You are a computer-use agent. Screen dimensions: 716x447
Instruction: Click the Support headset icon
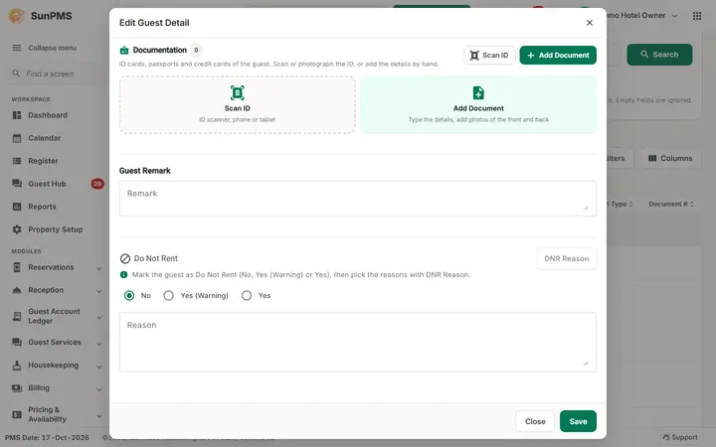point(665,437)
